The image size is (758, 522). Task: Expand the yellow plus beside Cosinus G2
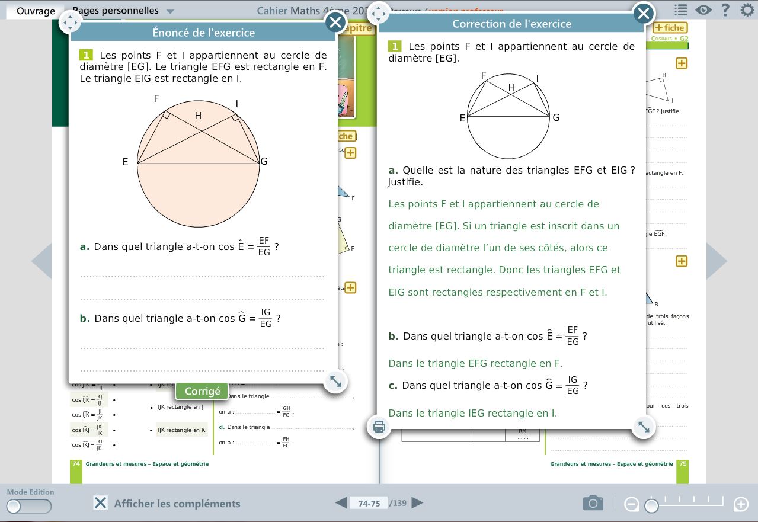(x=682, y=63)
